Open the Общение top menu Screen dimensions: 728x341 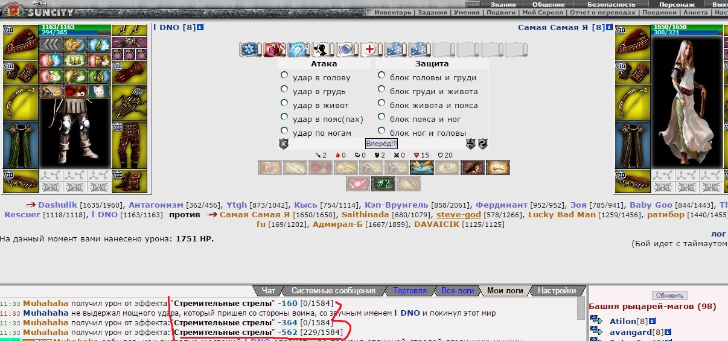click(x=548, y=4)
